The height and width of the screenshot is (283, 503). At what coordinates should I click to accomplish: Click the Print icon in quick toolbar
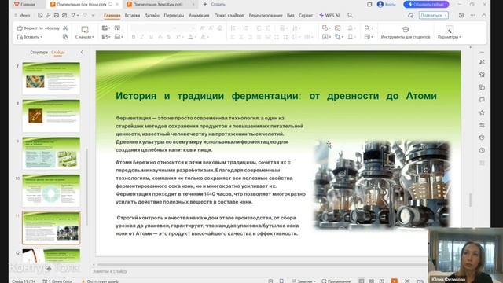57,15
